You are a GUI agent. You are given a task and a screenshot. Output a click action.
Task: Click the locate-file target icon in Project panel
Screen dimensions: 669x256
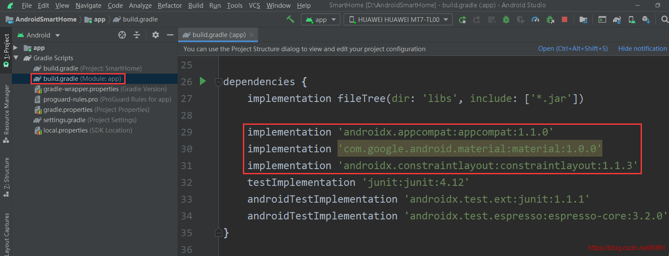[x=122, y=35]
